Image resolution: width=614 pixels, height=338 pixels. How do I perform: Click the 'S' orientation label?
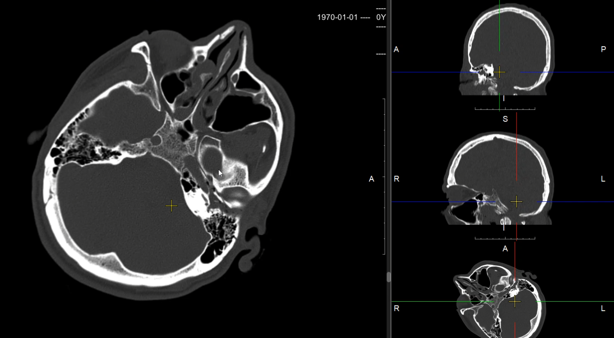505,119
